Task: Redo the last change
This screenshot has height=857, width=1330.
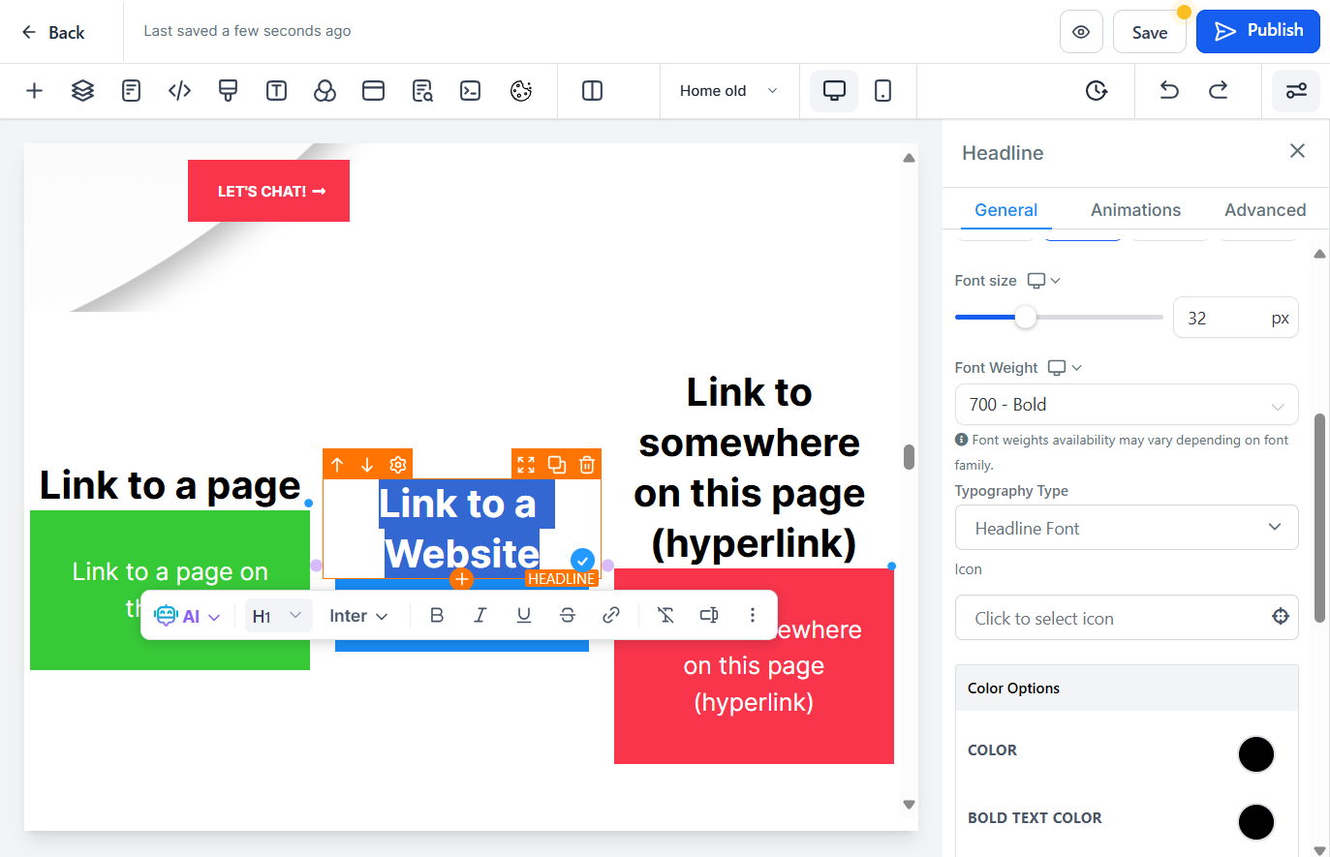Action: [1218, 91]
